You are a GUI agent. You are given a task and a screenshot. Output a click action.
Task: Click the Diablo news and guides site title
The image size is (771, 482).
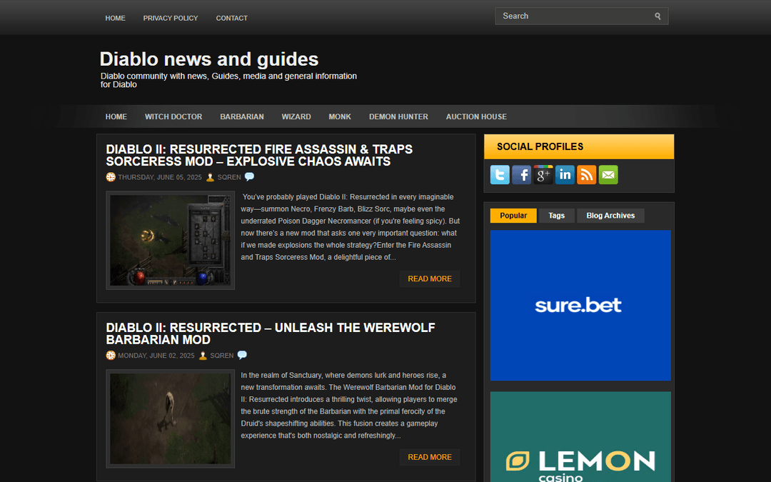[x=209, y=59]
